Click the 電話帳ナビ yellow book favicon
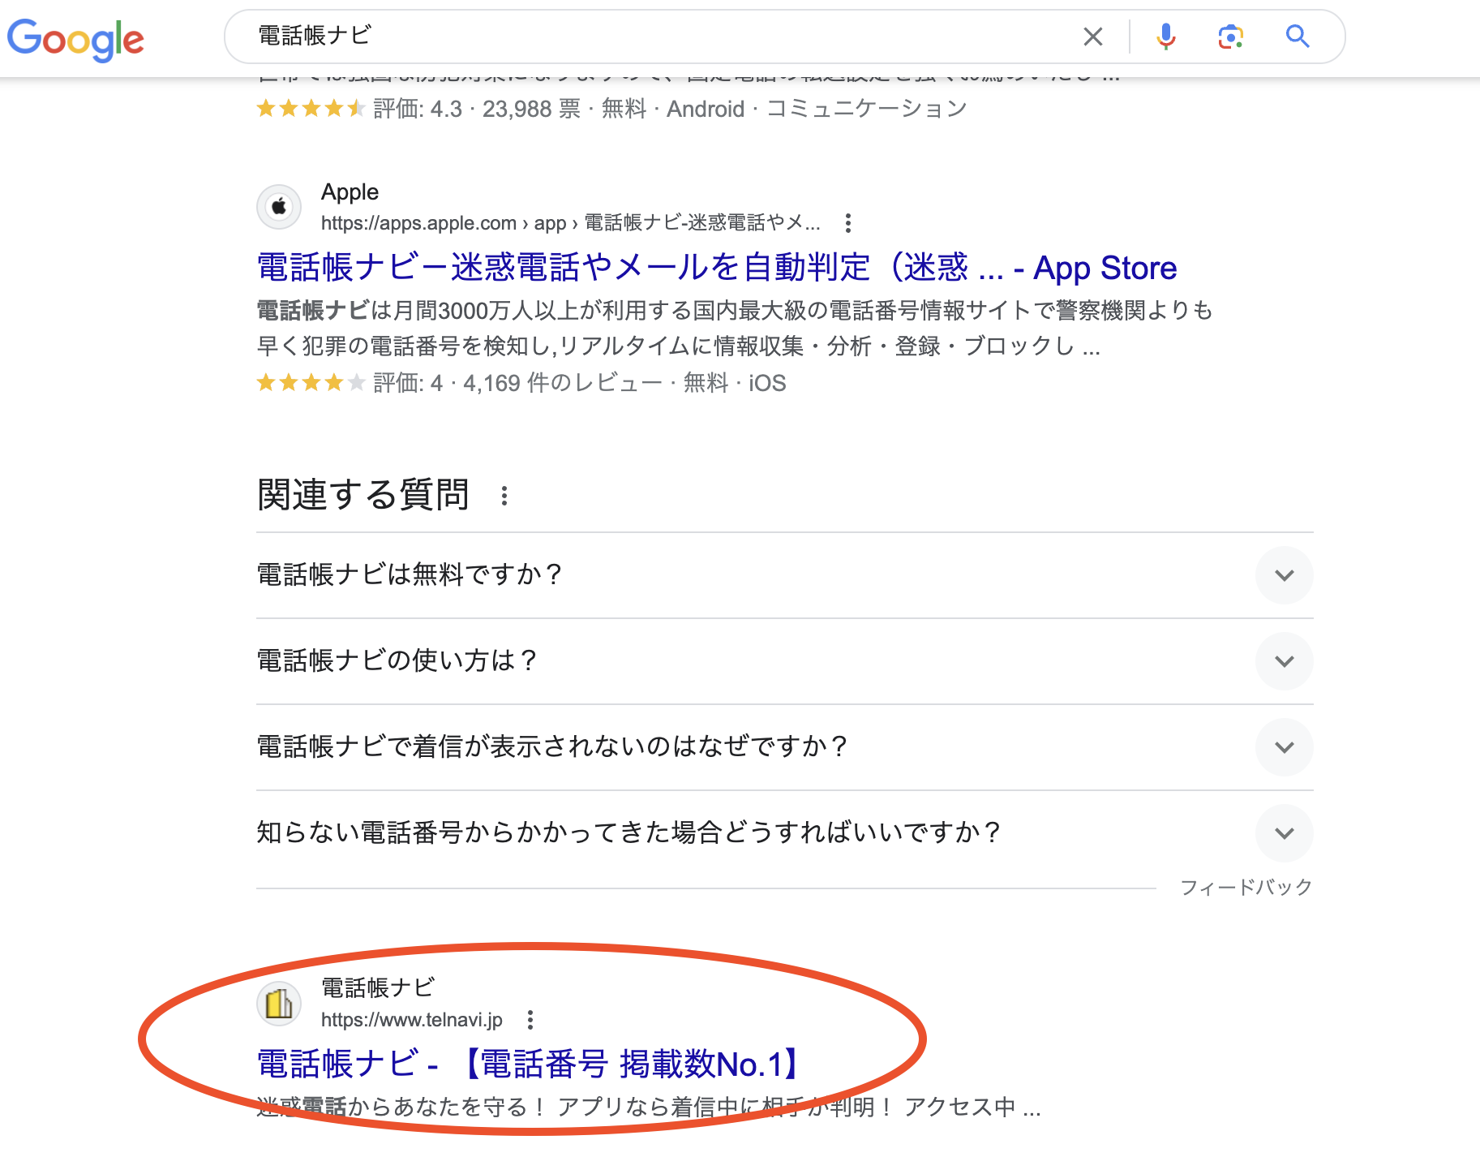 click(x=279, y=1004)
